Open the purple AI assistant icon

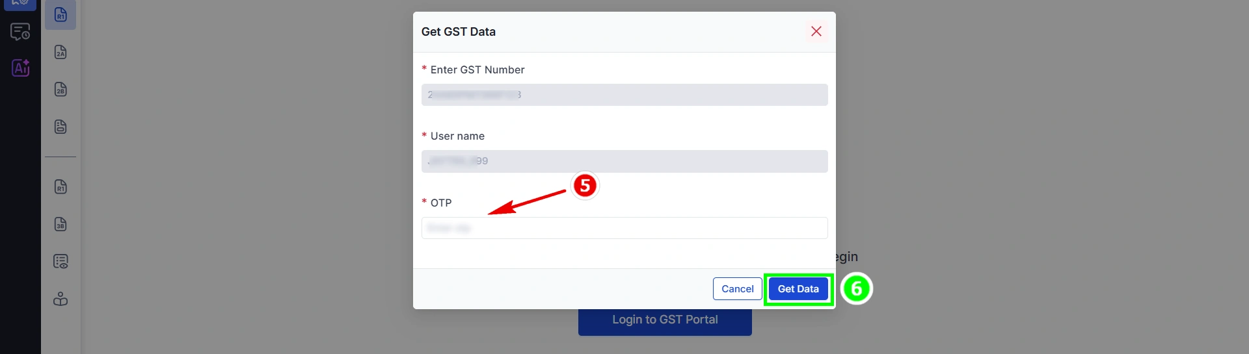pyautogui.click(x=21, y=68)
